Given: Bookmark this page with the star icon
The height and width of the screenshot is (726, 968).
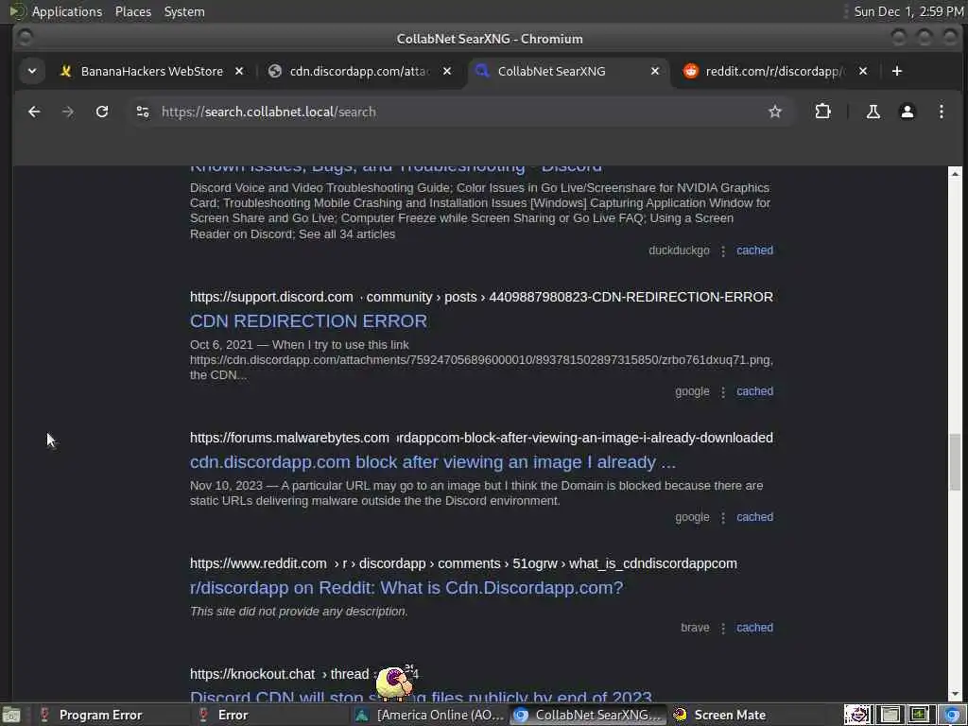Looking at the screenshot, I should [775, 112].
